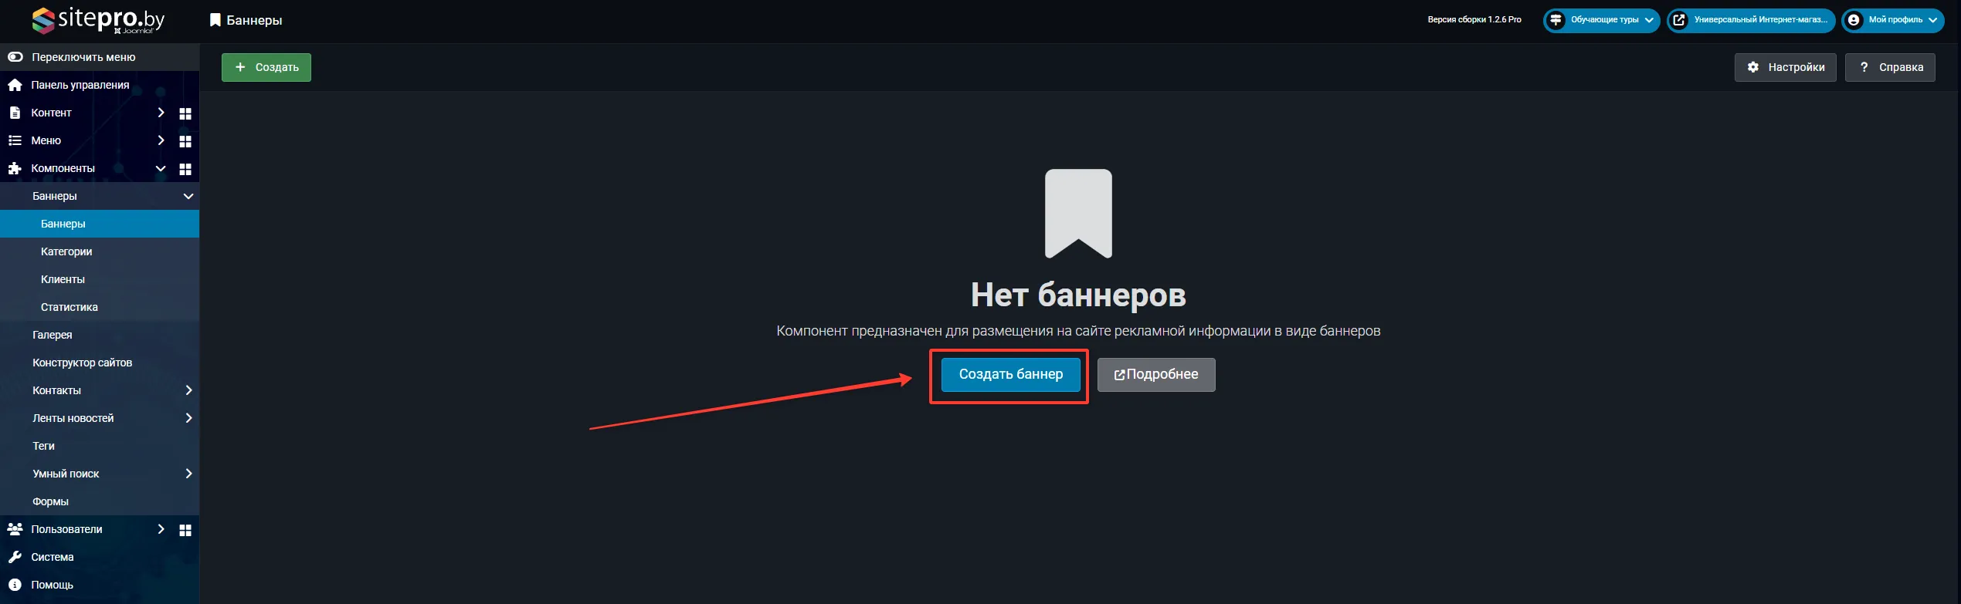Open the Content dashboard grid icon
Screen dimensions: 1961x604
click(x=185, y=113)
